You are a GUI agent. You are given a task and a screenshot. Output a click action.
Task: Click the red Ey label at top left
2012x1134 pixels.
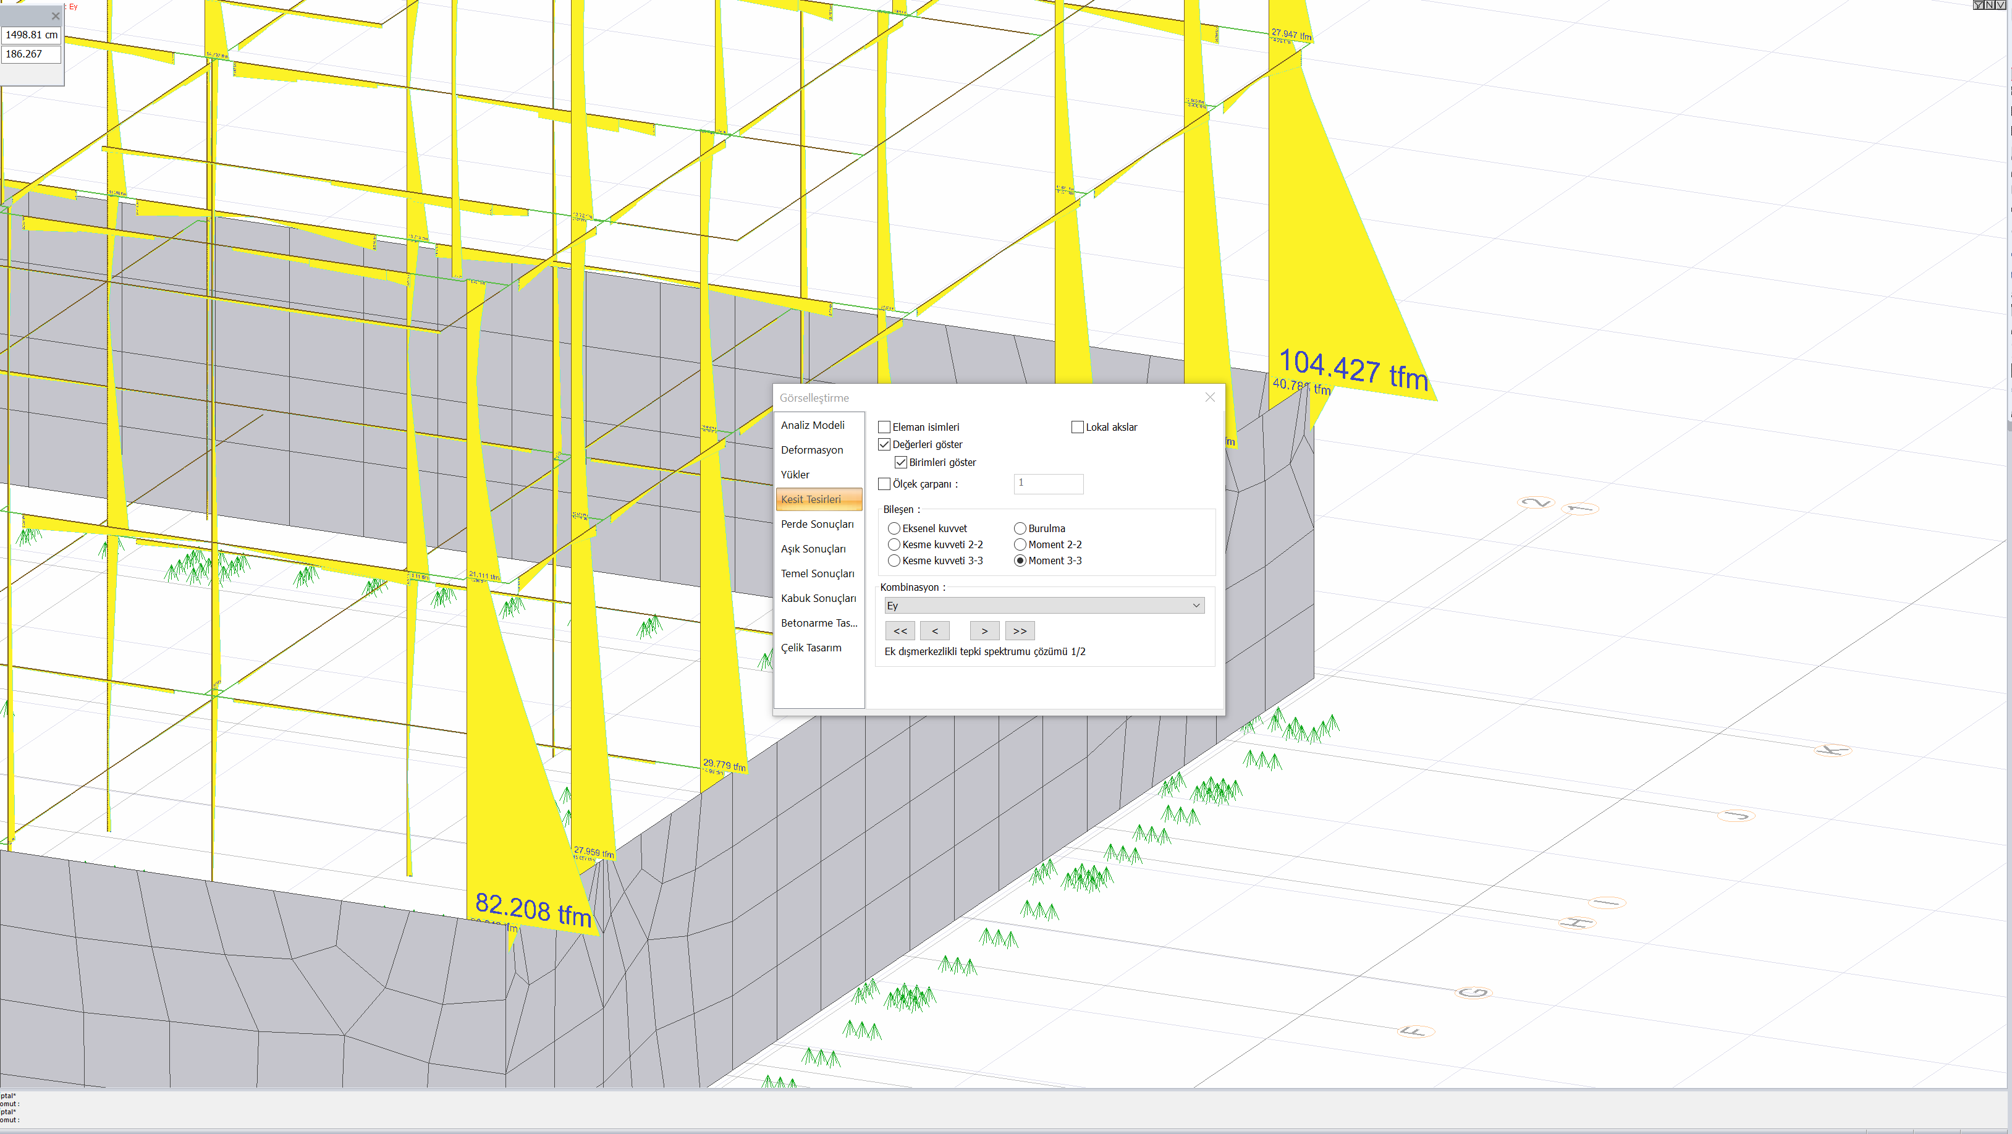pos(74,6)
